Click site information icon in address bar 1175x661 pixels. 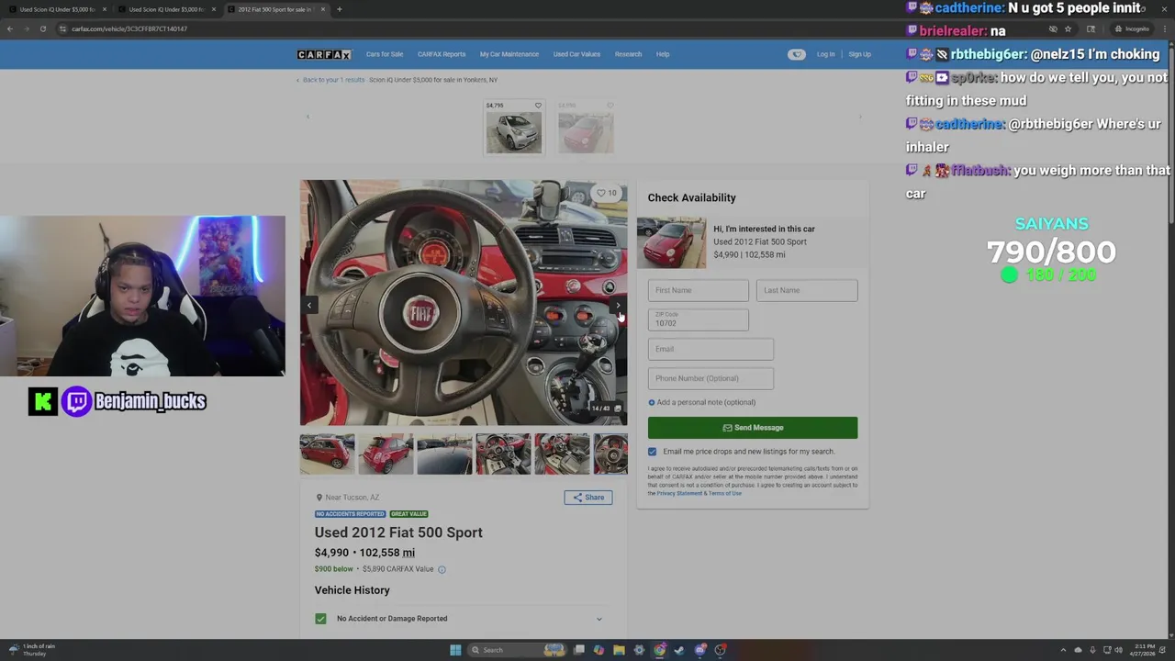62,28
